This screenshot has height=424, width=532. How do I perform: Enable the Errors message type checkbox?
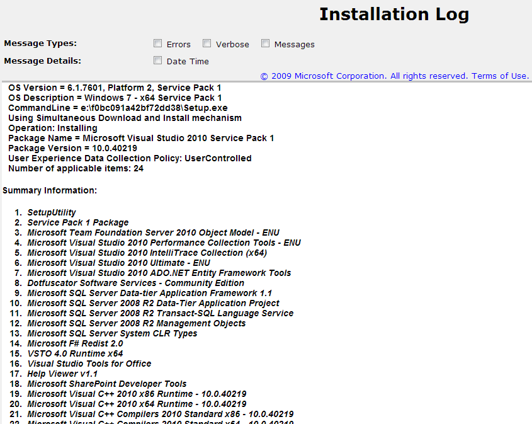(x=157, y=43)
